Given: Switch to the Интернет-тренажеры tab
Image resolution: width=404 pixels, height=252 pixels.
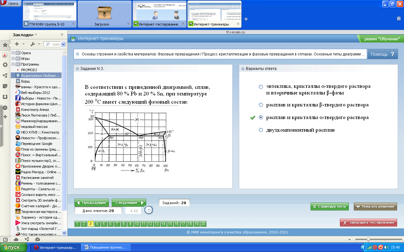Looking at the screenshot, I should [214, 14].
